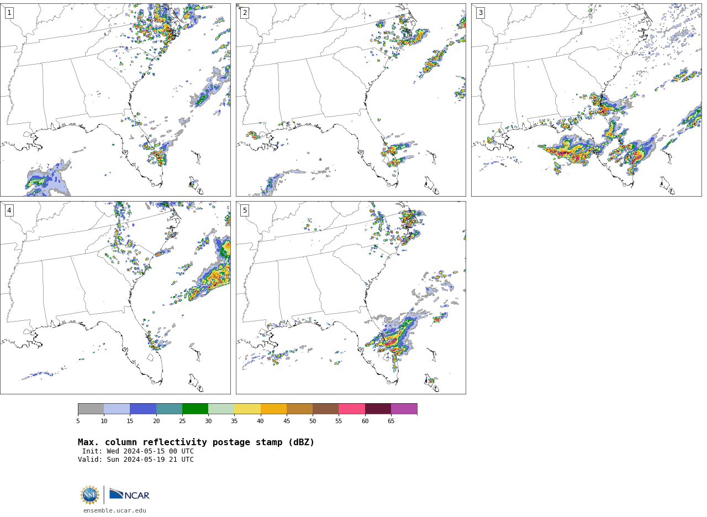Click the light blue 10-15 dBZ swatch
Screen dimensions: 707x517
tap(117, 409)
